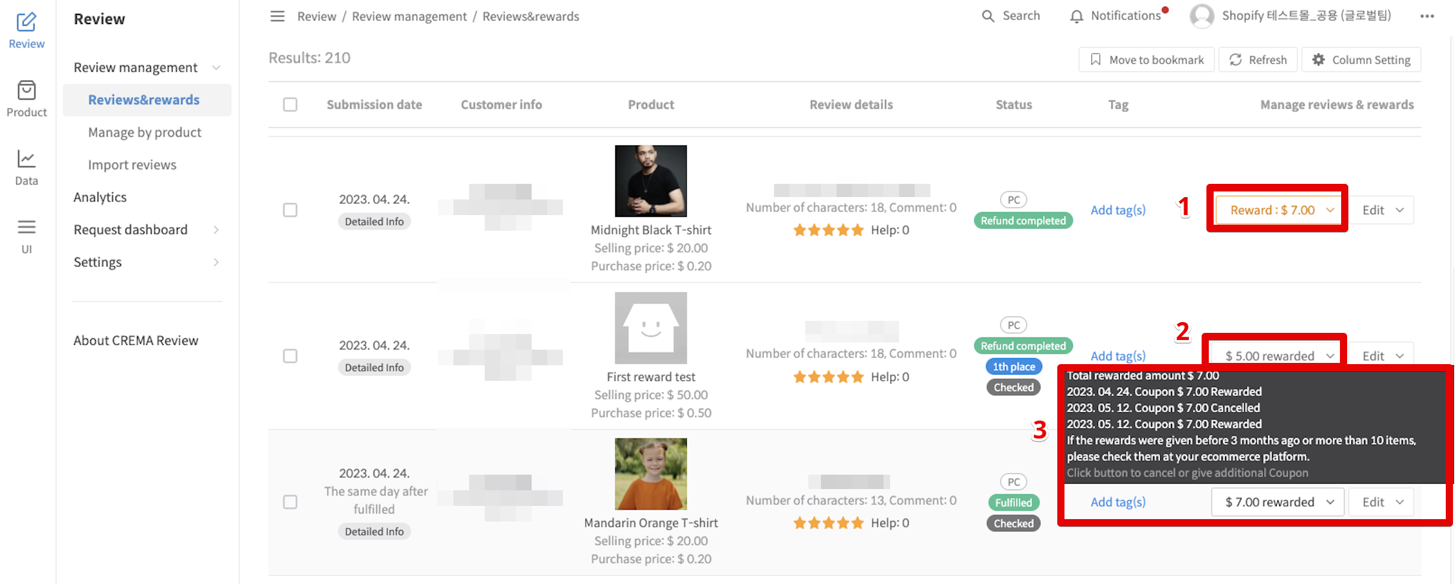Image resolution: width=1456 pixels, height=584 pixels.
Task: Open the Midnight Black T-shirt product thumbnail
Action: [x=651, y=181]
